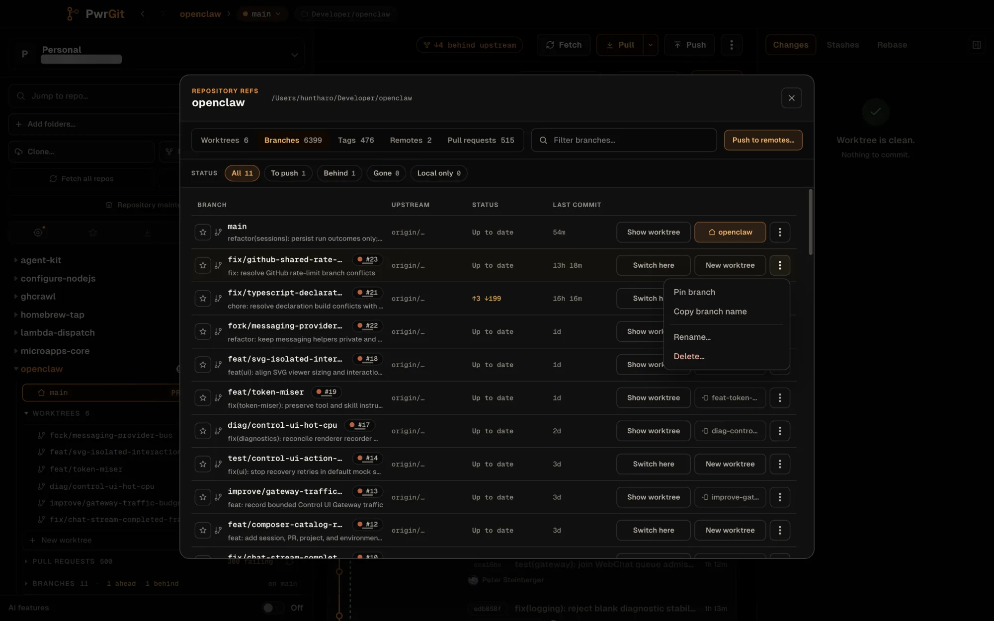Star the main branch row
This screenshot has width=994, height=621.
pyautogui.click(x=203, y=232)
